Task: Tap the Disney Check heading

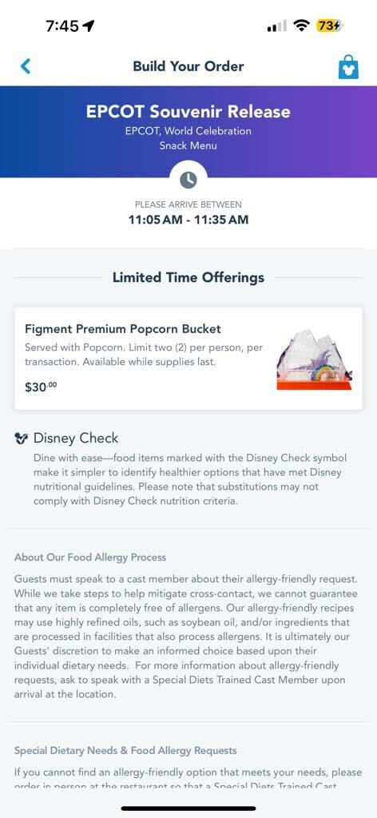Action: (x=76, y=439)
